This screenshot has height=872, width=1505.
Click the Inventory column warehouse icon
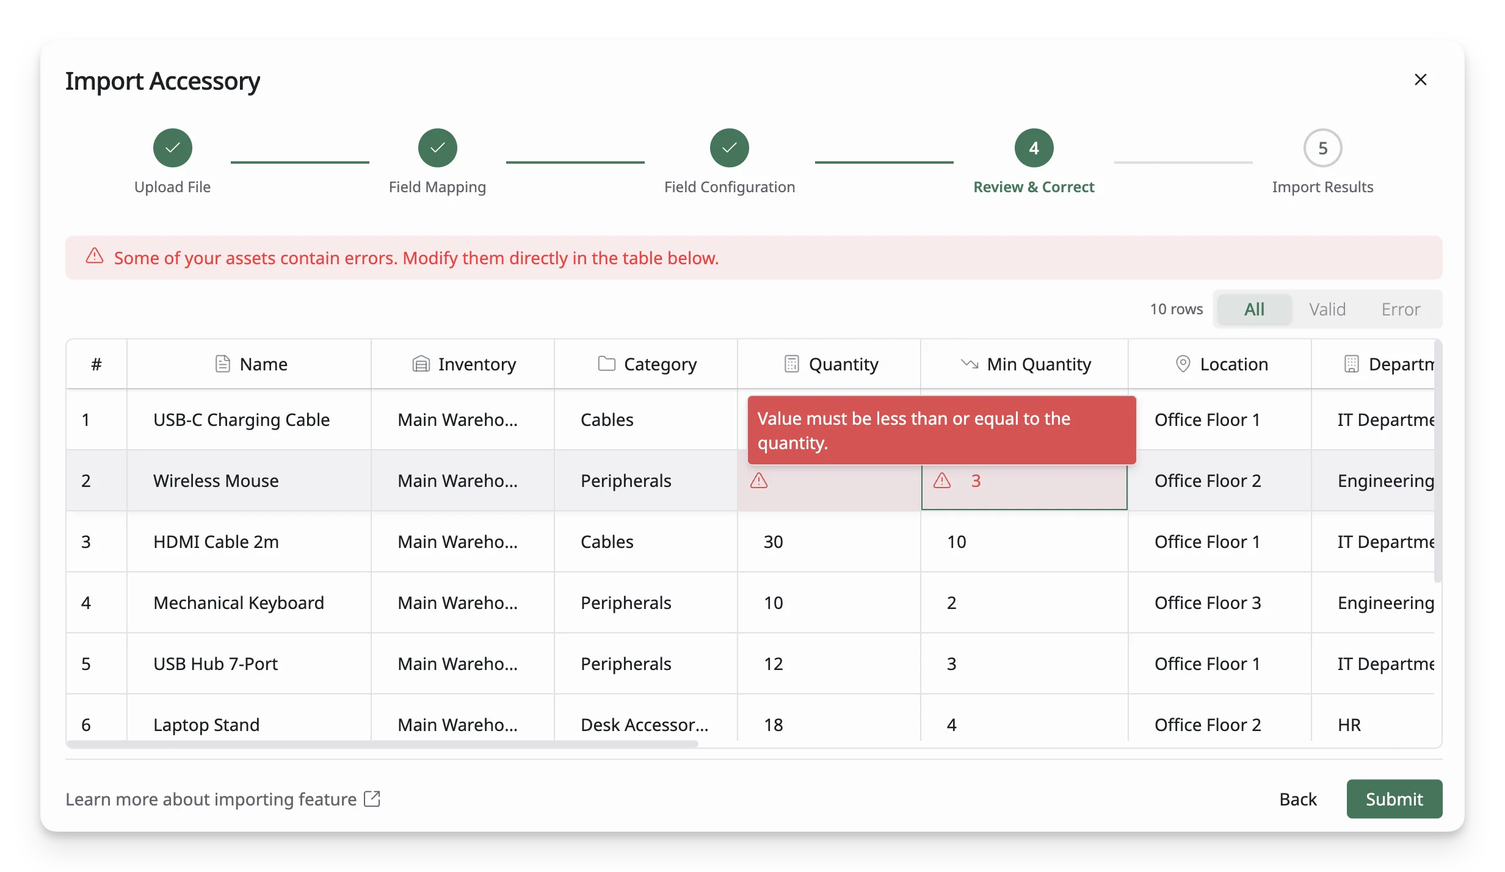coord(421,364)
